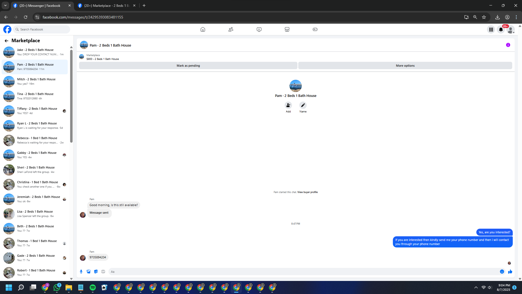Open View buyer profile link
522x294 pixels.
(x=307, y=192)
